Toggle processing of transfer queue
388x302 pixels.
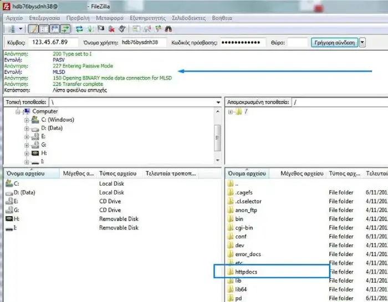[x=90, y=29]
